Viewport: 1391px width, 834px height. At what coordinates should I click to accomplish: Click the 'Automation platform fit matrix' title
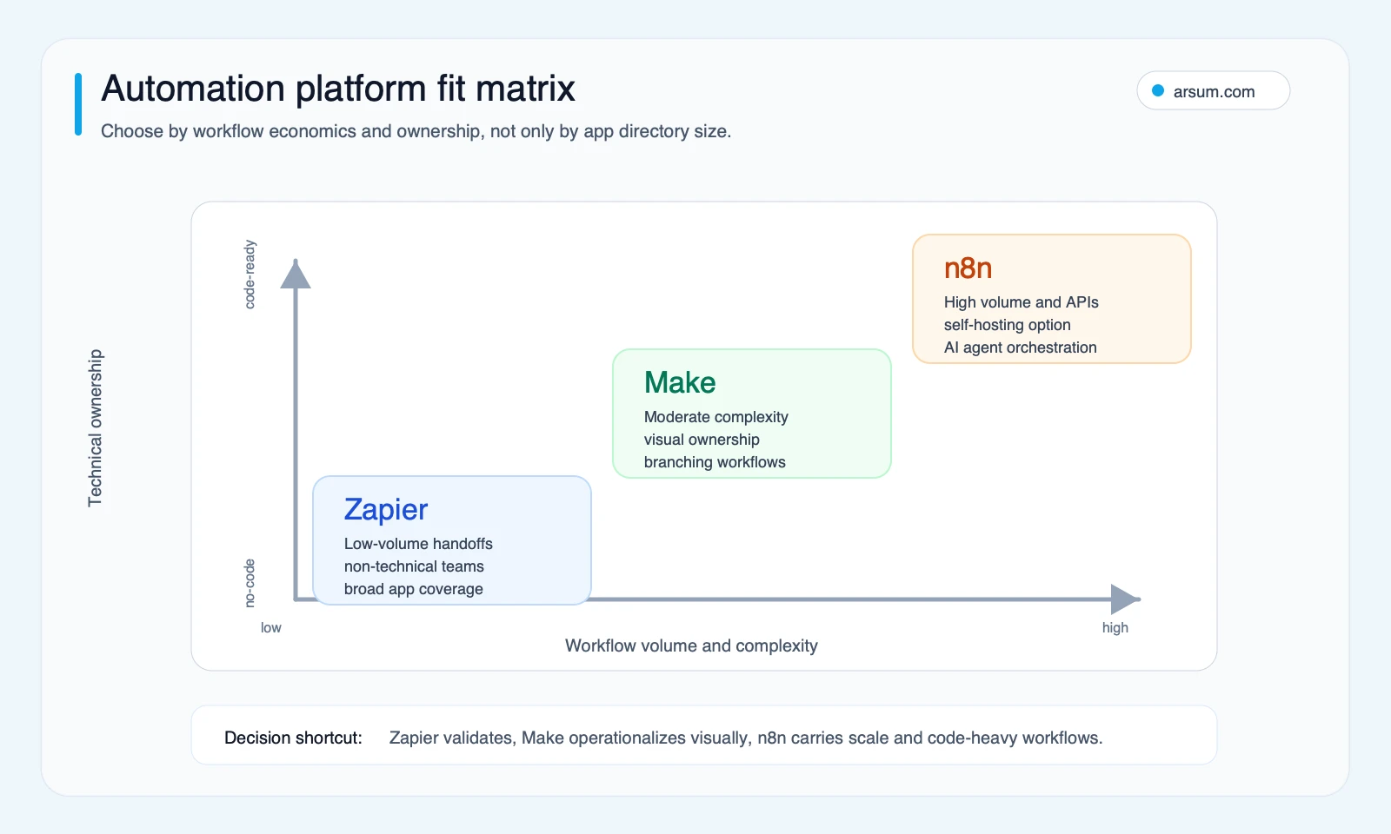(x=338, y=89)
